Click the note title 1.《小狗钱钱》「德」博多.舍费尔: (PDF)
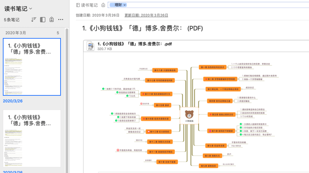This screenshot has height=173, width=309. (142, 28)
